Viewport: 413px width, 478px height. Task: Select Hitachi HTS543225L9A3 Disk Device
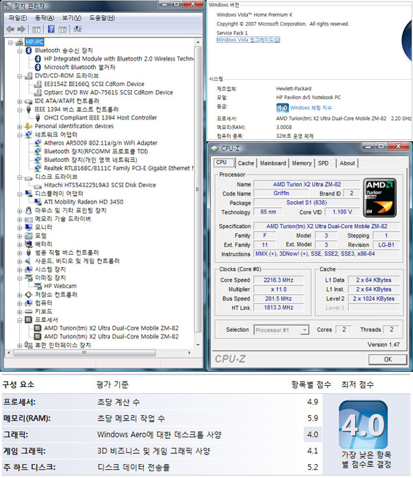pyautogui.click(x=100, y=185)
